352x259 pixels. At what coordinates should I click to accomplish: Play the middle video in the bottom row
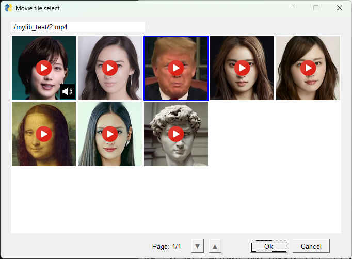pyautogui.click(x=110, y=134)
